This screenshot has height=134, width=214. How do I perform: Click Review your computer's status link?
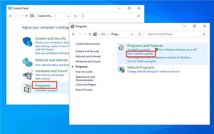pos(52,43)
